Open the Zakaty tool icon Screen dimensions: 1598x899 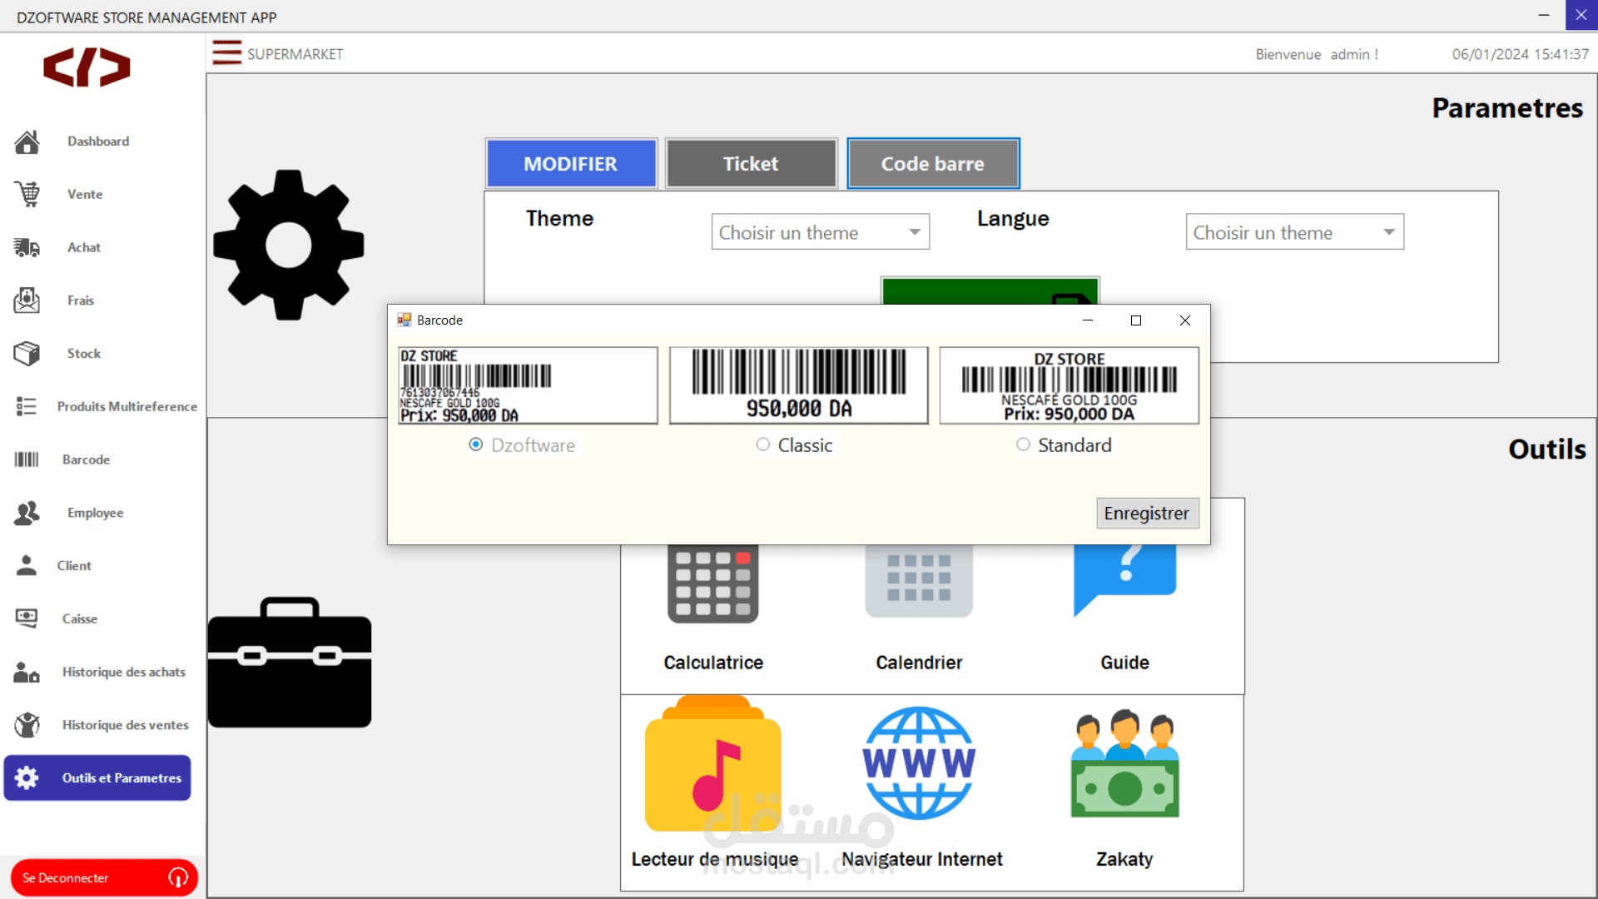tap(1124, 765)
